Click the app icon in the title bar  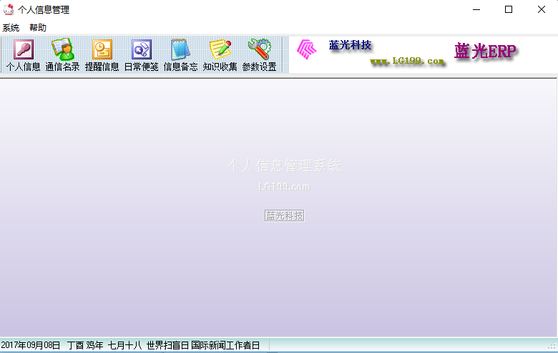(9, 9)
